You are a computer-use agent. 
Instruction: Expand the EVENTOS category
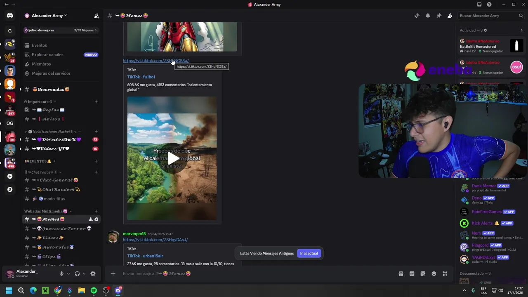click(x=40, y=161)
